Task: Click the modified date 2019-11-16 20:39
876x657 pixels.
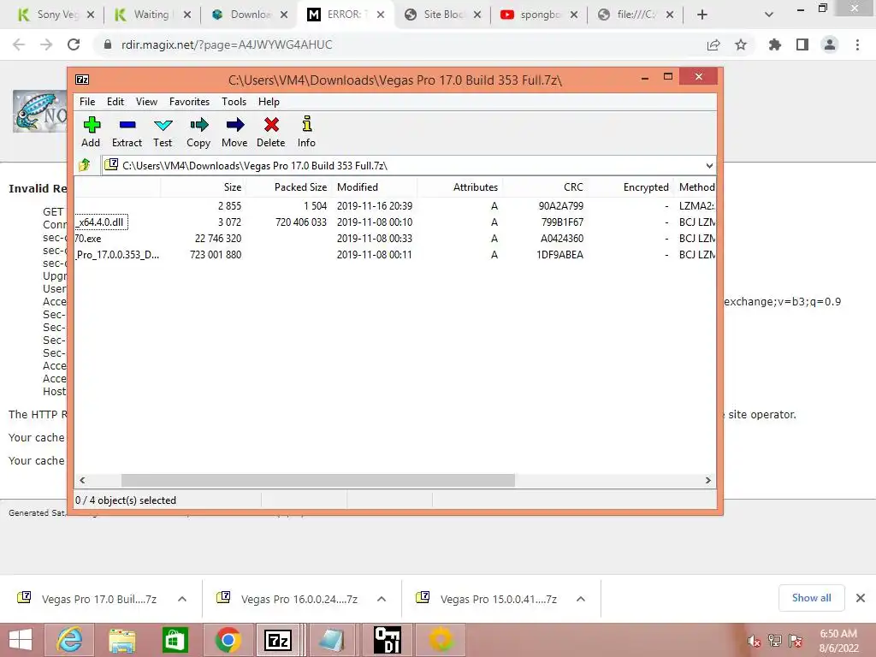Action: point(375,205)
